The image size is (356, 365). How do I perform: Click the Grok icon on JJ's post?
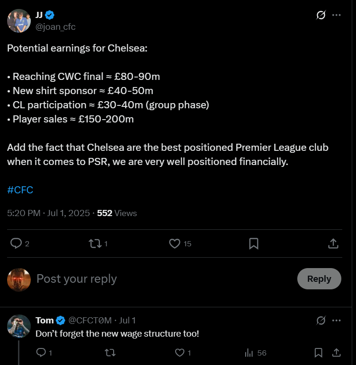[321, 15]
